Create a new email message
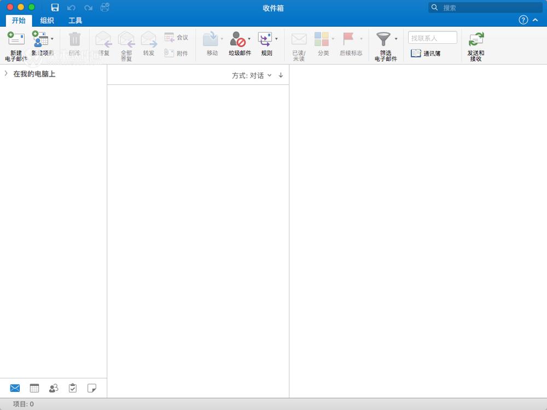The height and width of the screenshot is (410, 547). (16, 44)
